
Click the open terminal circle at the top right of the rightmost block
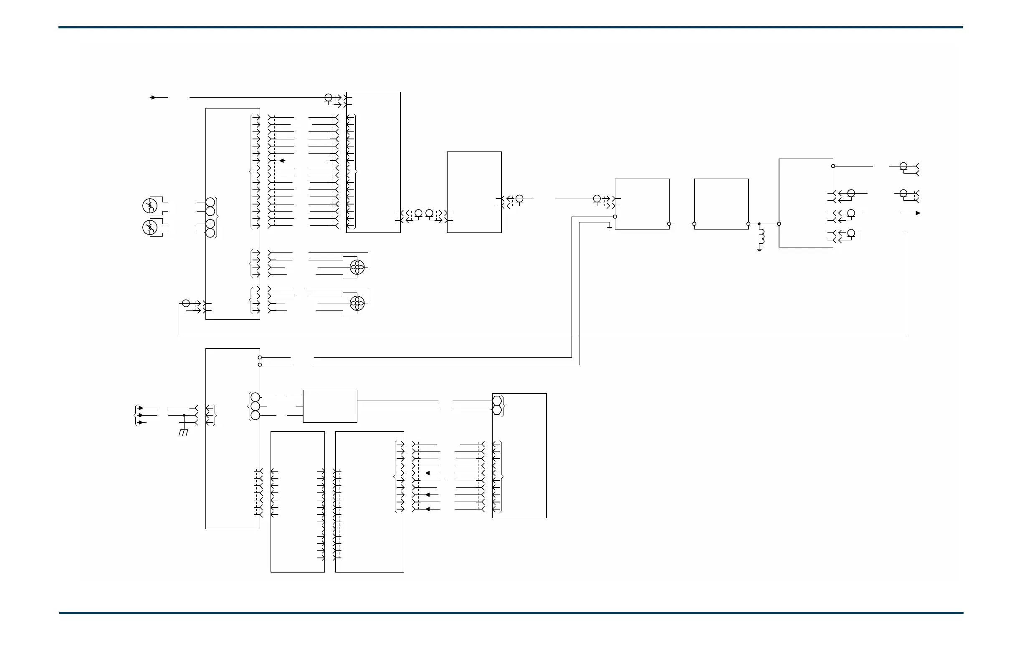click(x=833, y=166)
